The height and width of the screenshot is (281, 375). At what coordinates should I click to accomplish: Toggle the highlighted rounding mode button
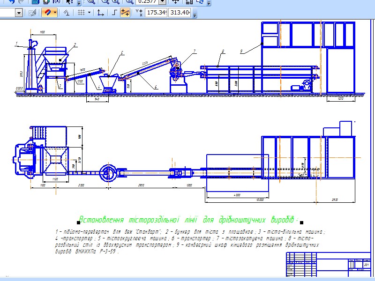pos(125,13)
